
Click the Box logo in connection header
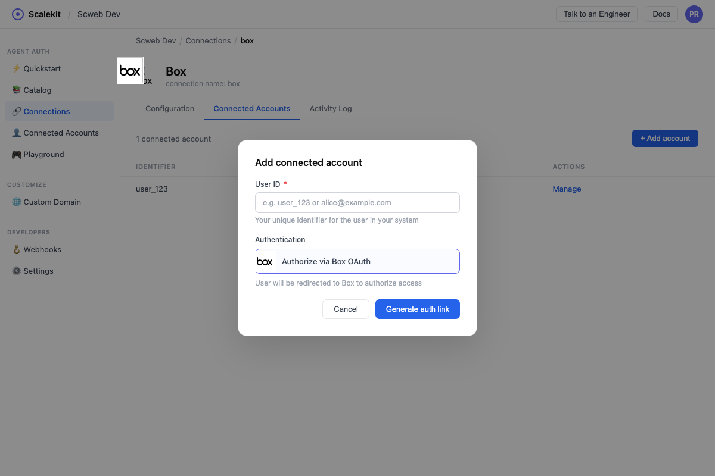coord(130,71)
